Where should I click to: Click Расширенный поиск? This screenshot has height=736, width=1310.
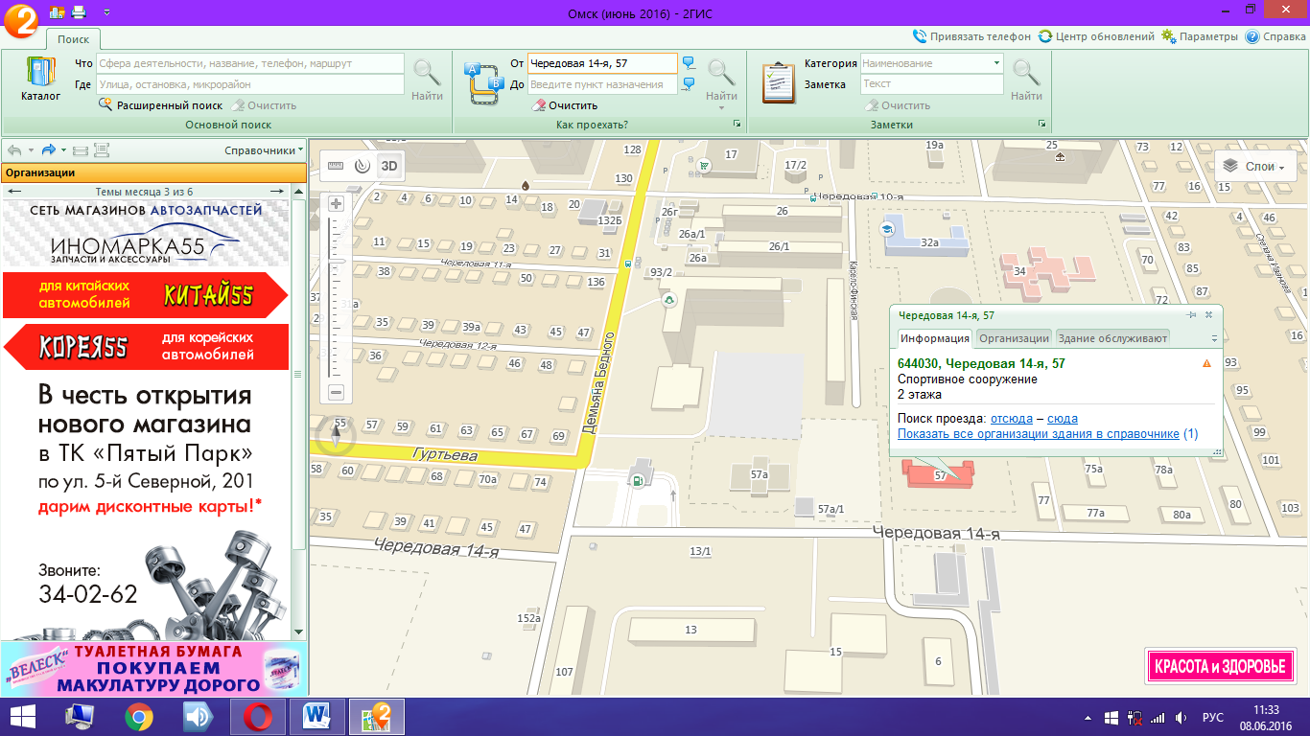pyautogui.click(x=160, y=105)
